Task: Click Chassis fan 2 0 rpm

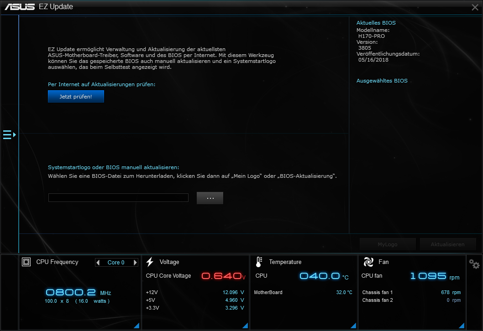Action: (453, 300)
